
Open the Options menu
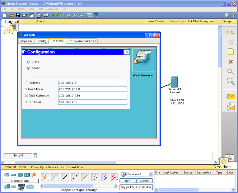tap(21, 9)
